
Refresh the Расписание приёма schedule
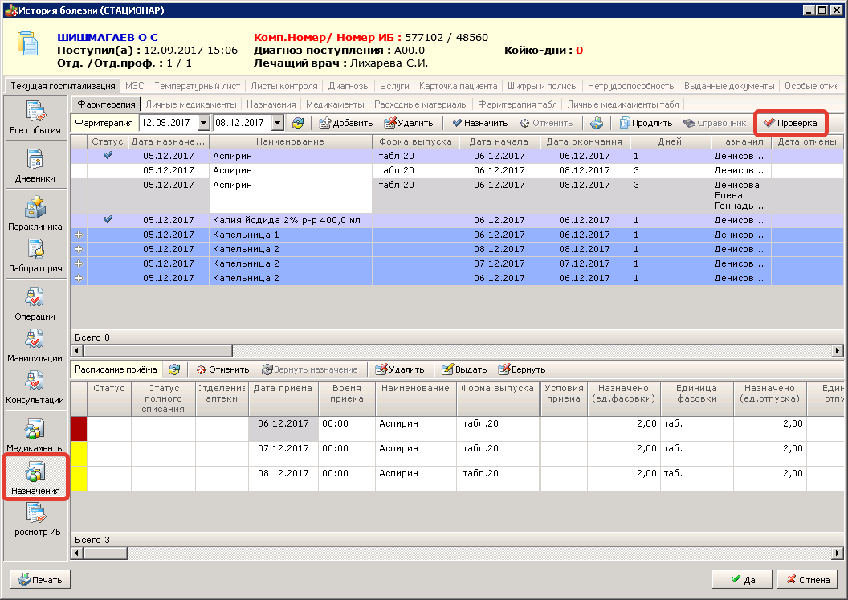click(x=174, y=369)
